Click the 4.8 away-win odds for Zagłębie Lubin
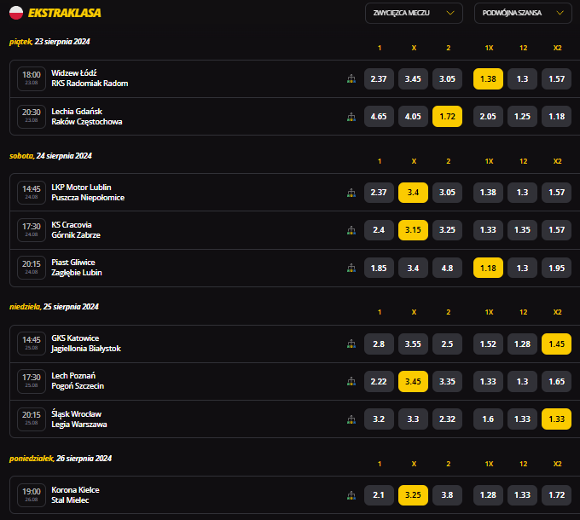The image size is (580, 520). click(447, 268)
